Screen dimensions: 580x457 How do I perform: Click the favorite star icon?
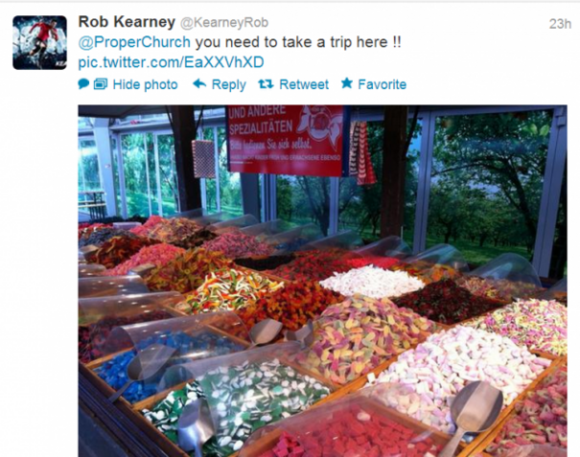(x=347, y=83)
